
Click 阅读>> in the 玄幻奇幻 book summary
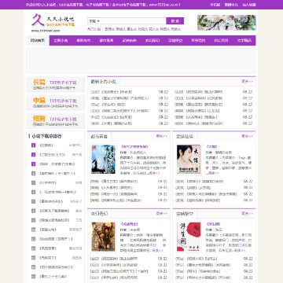pos(157,251)
